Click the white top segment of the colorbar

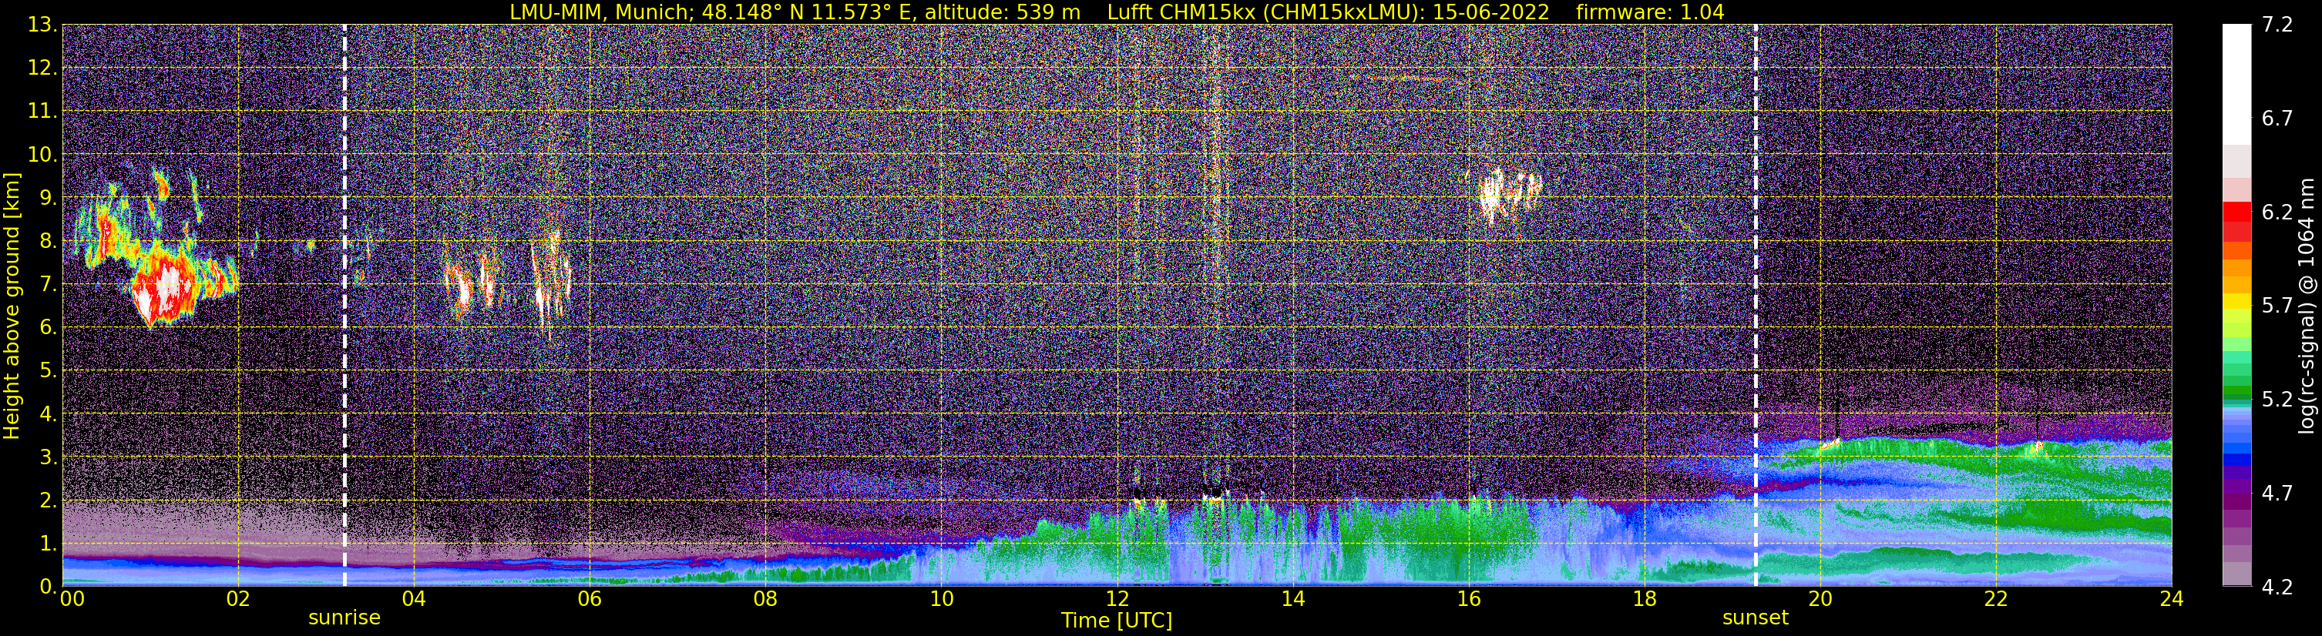click(x=2236, y=85)
